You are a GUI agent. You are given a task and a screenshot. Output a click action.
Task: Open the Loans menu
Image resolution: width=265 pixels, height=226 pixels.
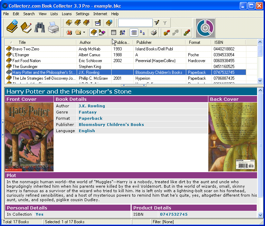[x=67, y=14]
